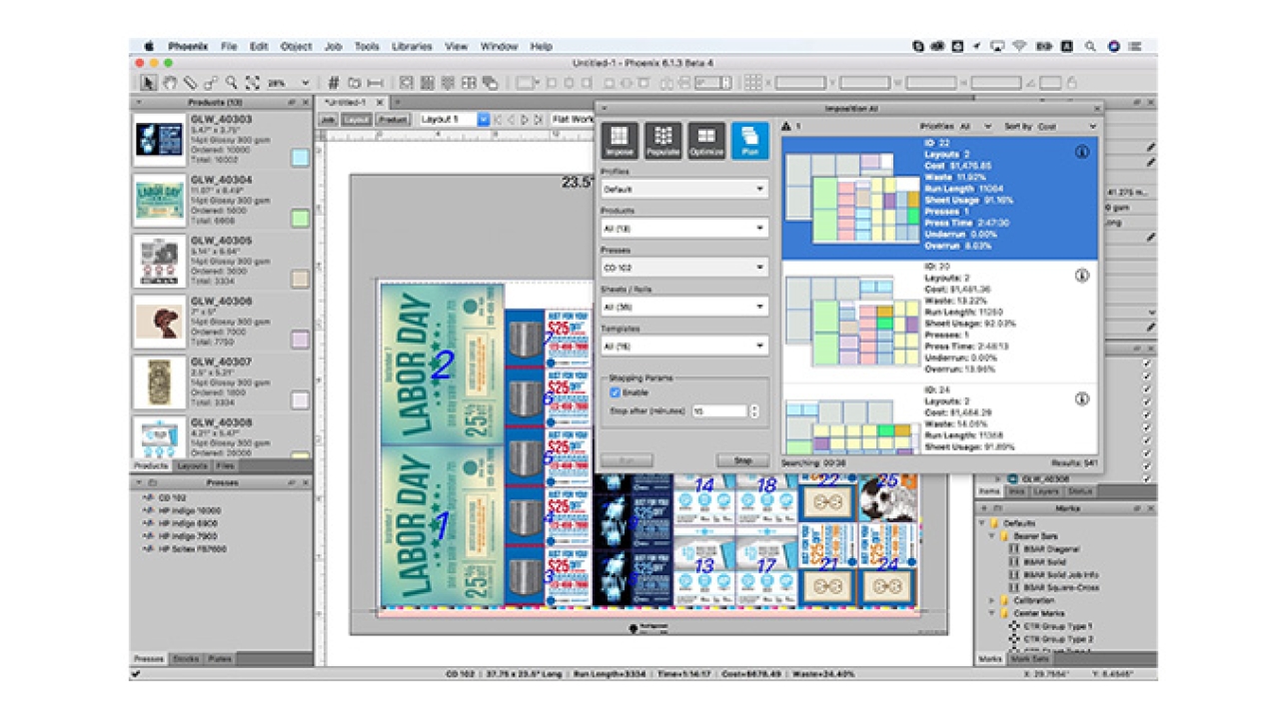Screen dimensions: 1279x719
Task: Close the Imposition AI panel
Action: pos(1097,108)
